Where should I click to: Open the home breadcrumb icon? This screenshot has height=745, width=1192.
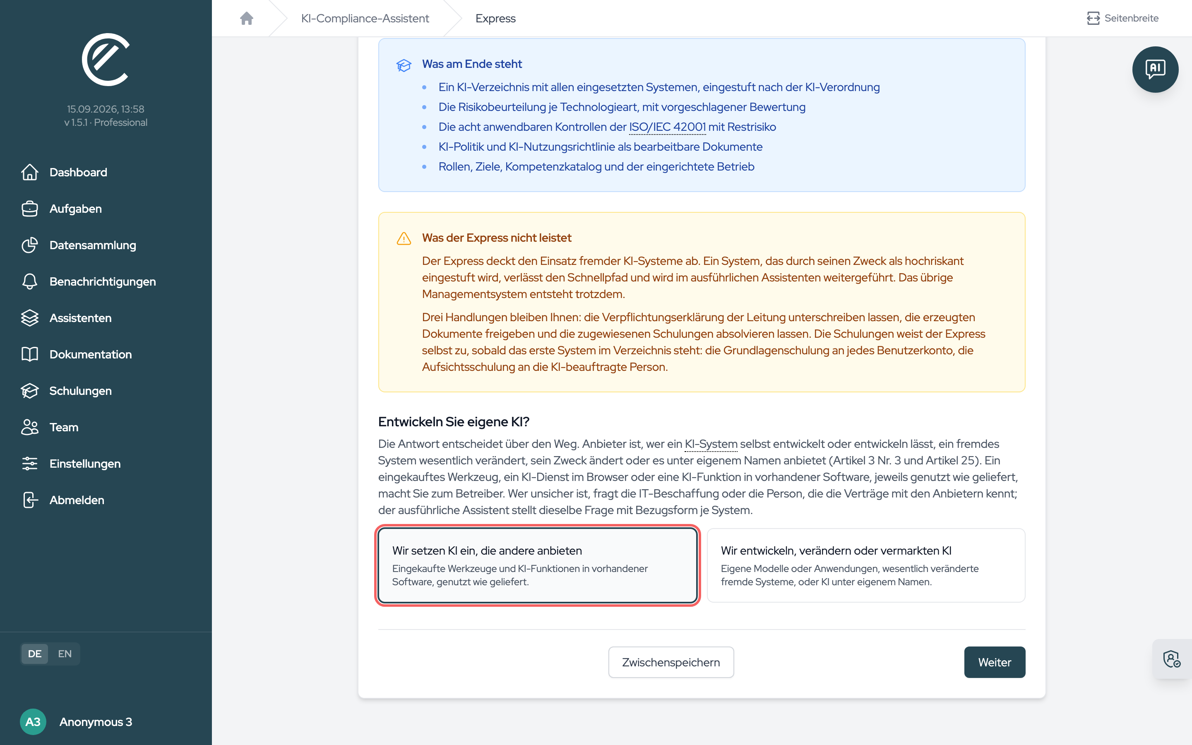(x=246, y=18)
